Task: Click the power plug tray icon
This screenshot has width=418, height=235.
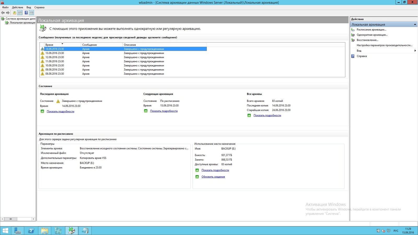Action: [378, 231]
